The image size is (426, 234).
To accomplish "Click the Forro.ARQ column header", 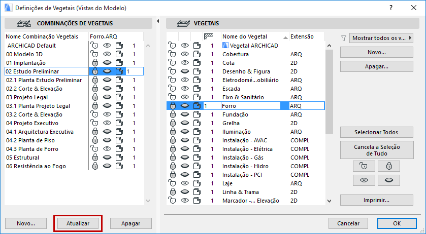I will tap(116, 36).
